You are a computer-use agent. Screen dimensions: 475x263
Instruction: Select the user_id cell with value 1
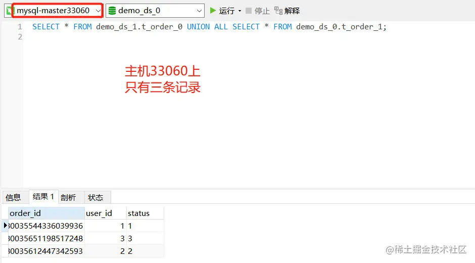pyautogui.click(x=106, y=226)
